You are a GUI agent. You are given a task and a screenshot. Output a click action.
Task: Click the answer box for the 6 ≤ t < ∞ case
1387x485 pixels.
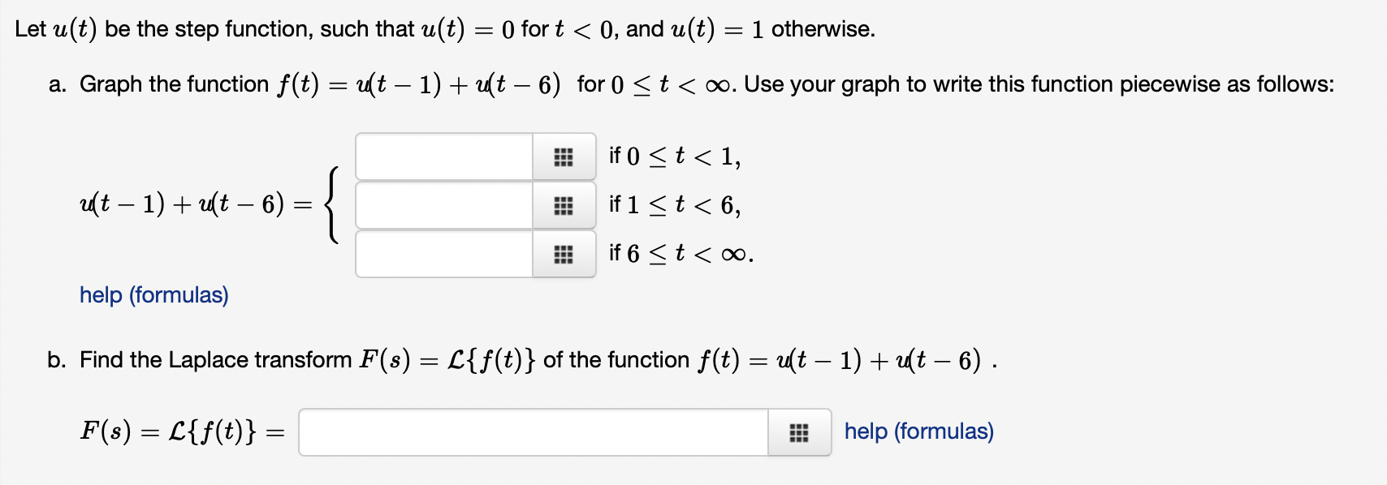(x=443, y=254)
